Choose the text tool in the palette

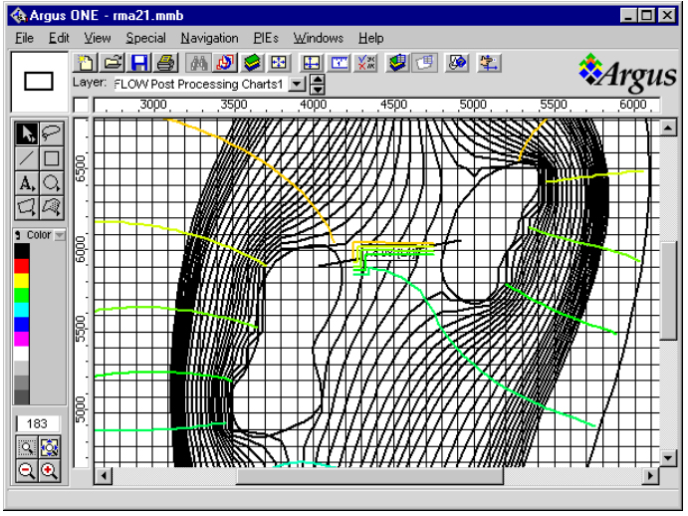(27, 182)
